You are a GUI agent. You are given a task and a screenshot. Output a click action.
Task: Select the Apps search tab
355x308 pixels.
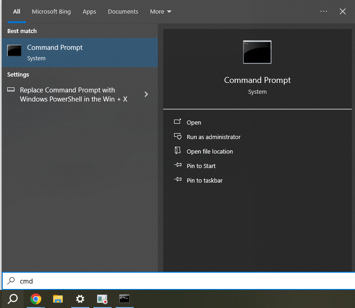(x=89, y=11)
